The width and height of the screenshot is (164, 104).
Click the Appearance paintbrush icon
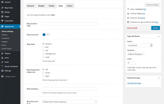[2, 27]
